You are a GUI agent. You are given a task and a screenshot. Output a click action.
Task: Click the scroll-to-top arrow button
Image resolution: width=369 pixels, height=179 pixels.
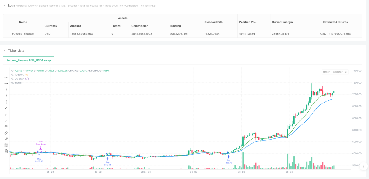point(364,167)
